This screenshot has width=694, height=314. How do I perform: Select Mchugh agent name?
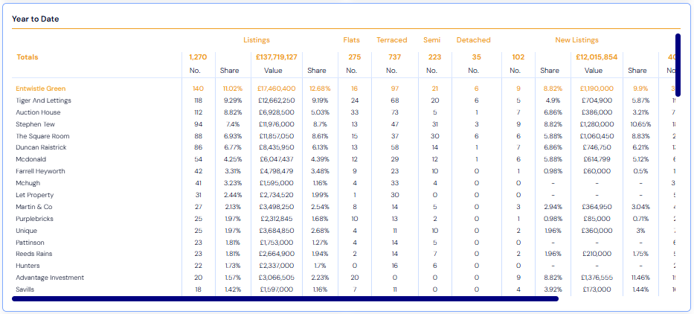click(x=28, y=183)
